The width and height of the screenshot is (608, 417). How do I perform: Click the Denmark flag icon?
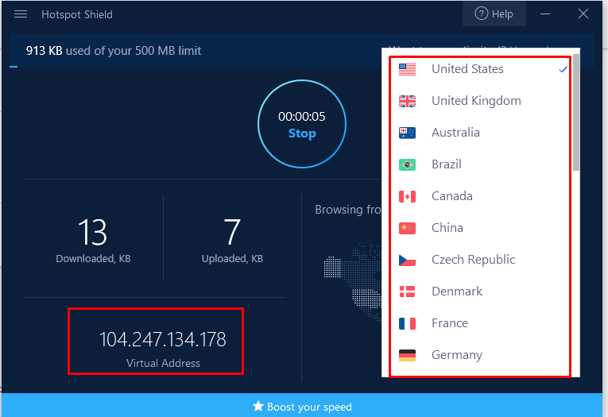[x=407, y=292]
